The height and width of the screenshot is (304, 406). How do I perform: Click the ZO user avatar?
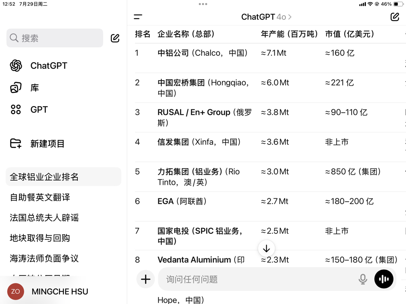pyautogui.click(x=15, y=292)
